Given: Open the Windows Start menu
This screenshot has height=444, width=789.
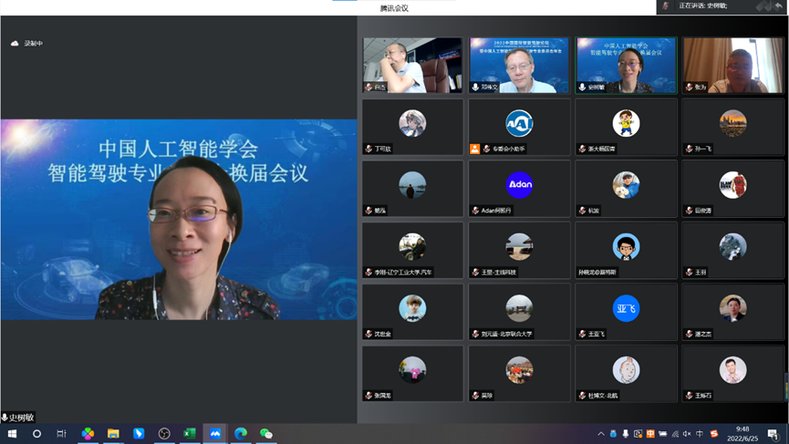Looking at the screenshot, I should click(x=12, y=434).
